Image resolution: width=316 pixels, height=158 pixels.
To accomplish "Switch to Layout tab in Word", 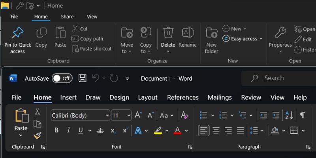I will point(148,98).
